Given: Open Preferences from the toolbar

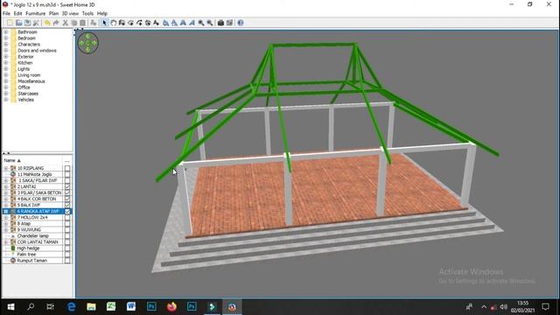Looking at the screenshot, I should click(36, 23).
